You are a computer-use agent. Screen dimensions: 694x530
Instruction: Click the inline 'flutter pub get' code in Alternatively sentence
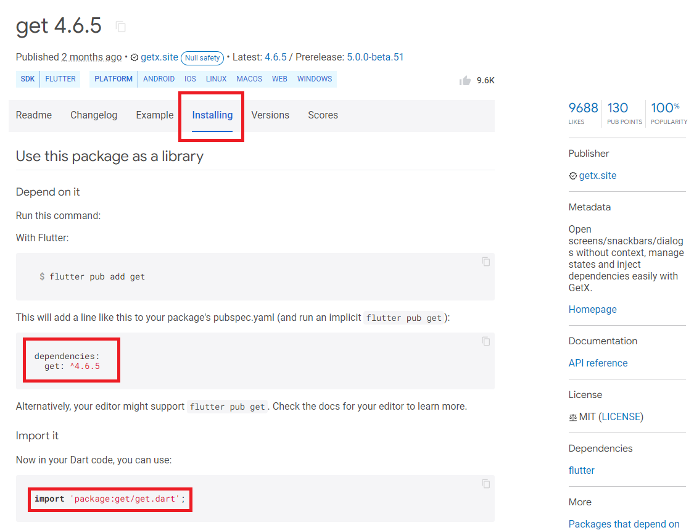click(x=228, y=407)
